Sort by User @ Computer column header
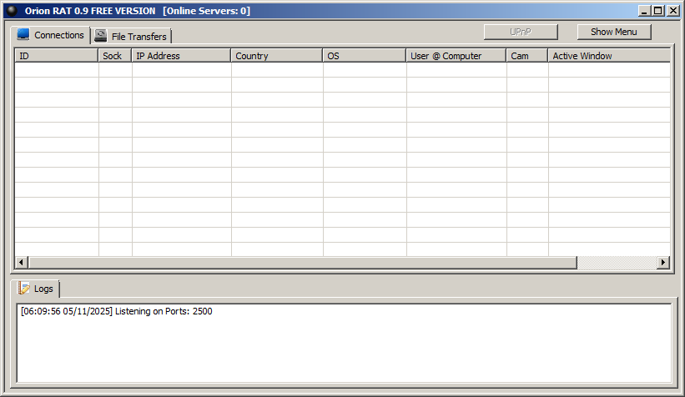The width and height of the screenshot is (685, 397). (456, 56)
